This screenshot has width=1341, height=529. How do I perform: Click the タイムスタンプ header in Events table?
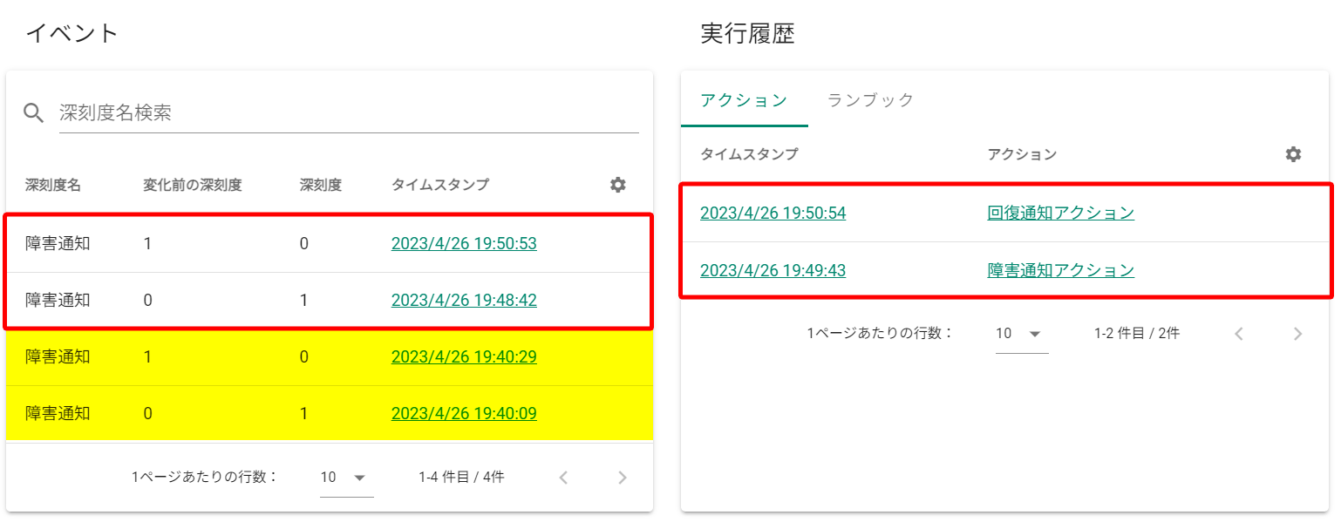coord(440,185)
